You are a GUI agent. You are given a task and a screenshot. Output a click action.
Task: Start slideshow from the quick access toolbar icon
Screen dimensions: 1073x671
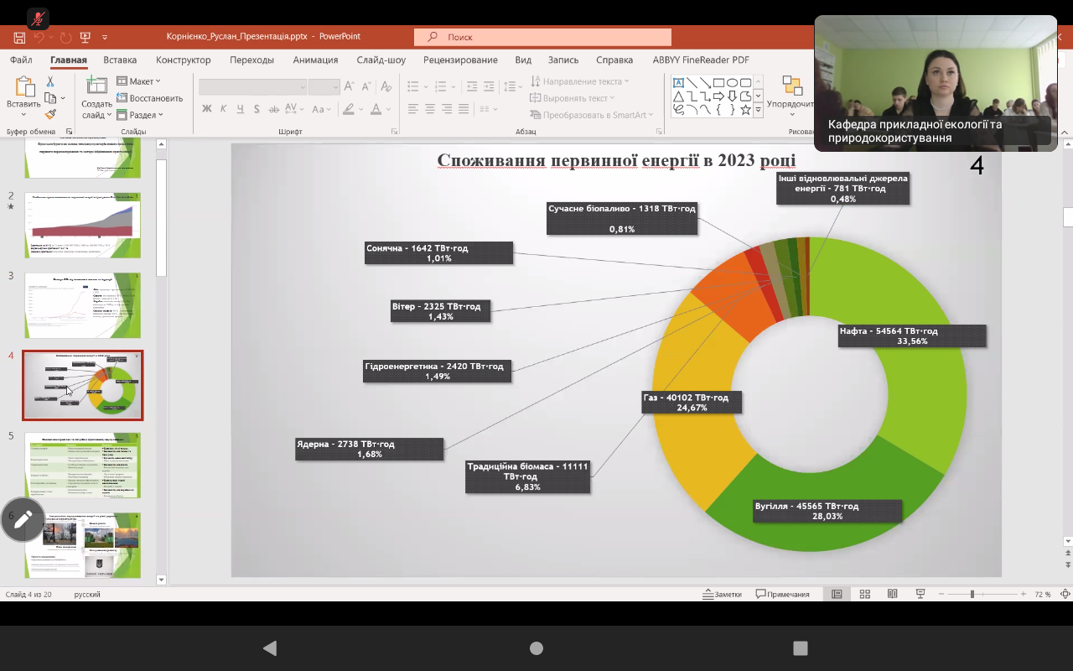coord(86,37)
